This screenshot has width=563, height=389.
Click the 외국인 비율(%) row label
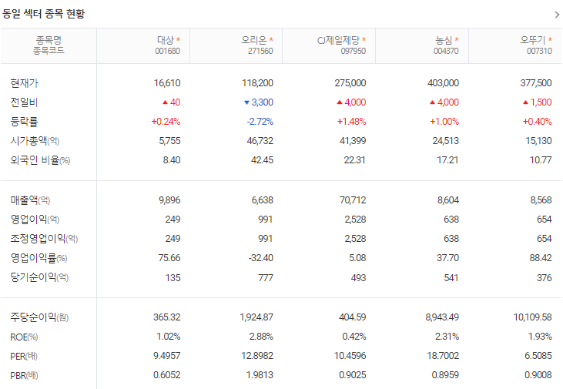(x=40, y=160)
